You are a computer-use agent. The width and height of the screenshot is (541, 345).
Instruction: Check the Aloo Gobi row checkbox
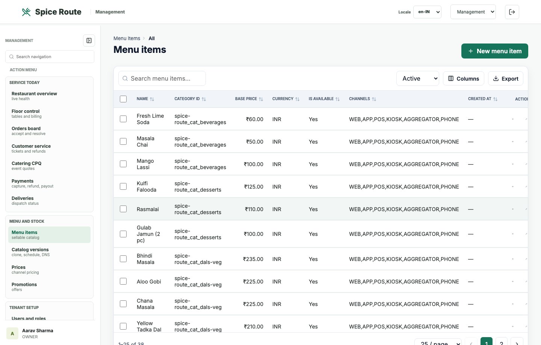tap(123, 281)
